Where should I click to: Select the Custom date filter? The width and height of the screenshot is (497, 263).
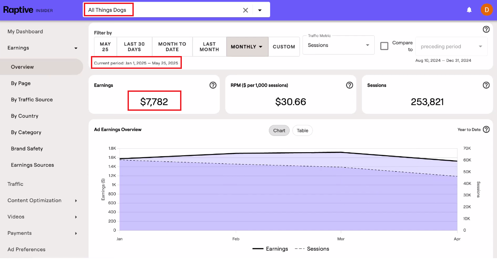coord(284,47)
